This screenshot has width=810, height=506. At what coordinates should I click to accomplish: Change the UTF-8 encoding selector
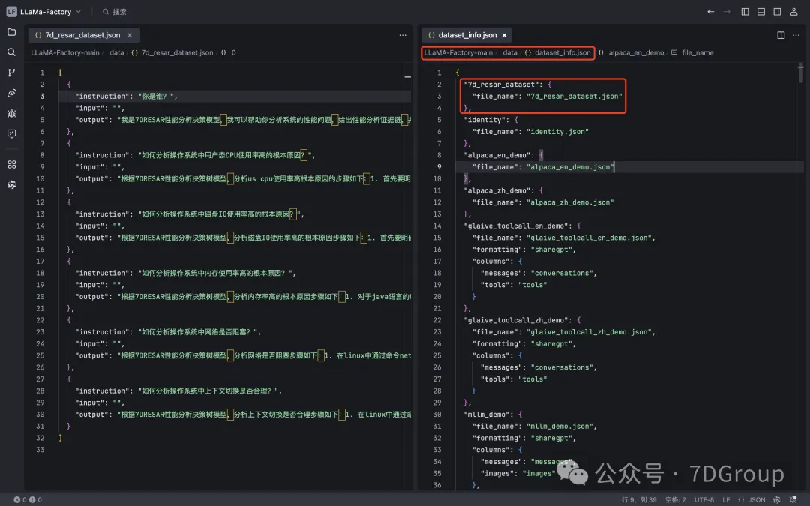click(x=704, y=499)
